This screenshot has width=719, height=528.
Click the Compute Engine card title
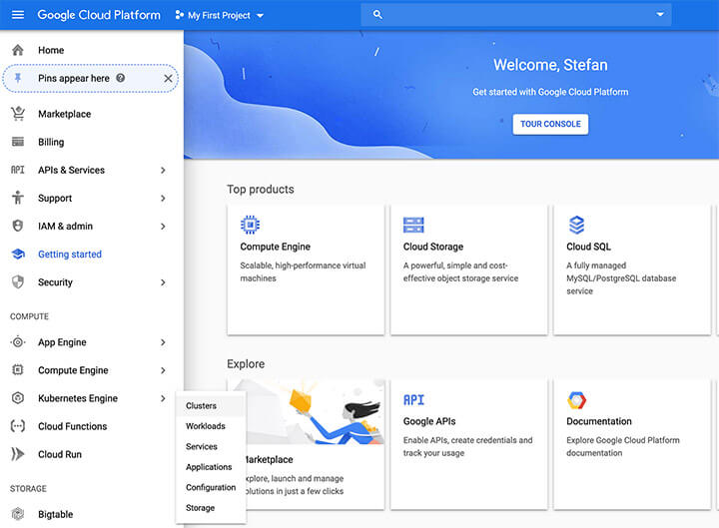(276, 247)
